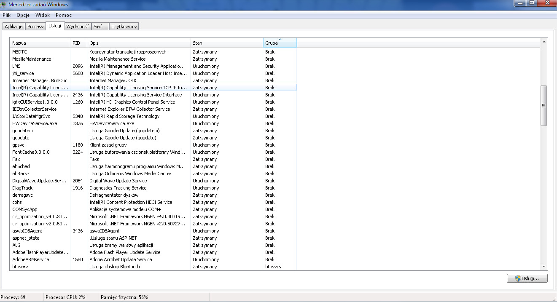The height and width of the screenshot is (302, 557).
Task: Select the aswbIDSAgent service name
Action: click(x=27, y=231)
